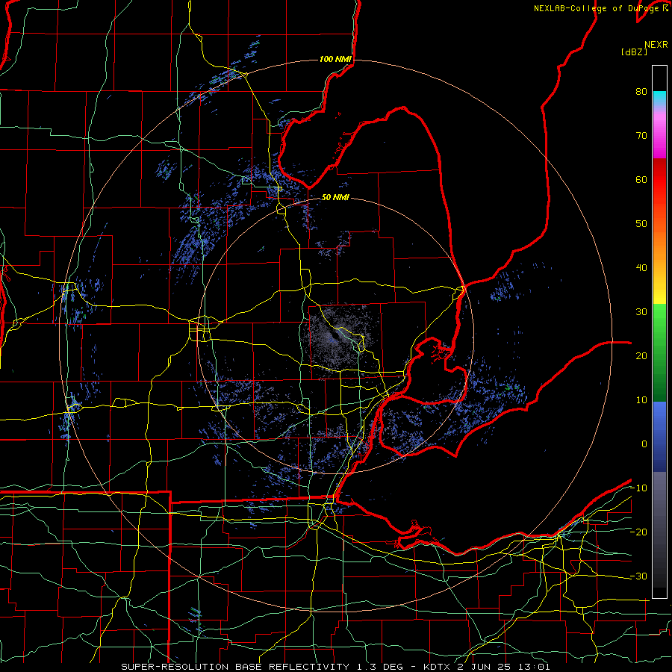Click the blue segment of the color scale

pos(659,436)
